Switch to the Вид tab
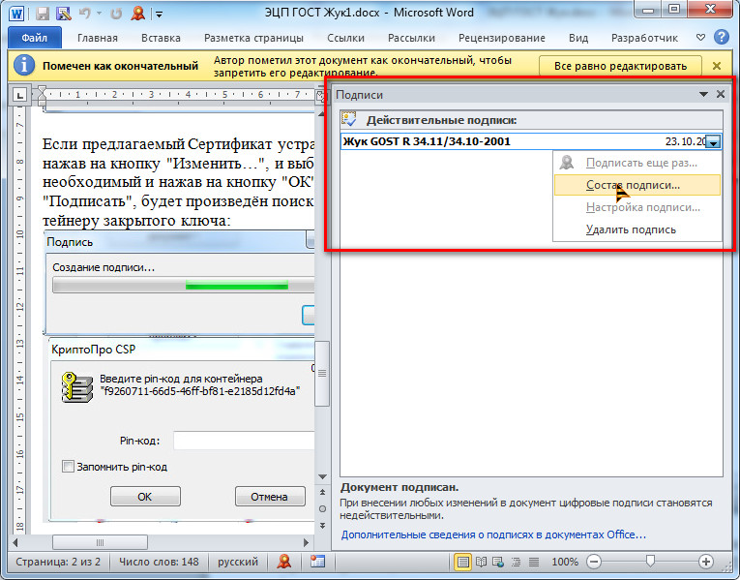740x580 pixels. (x=578, y=38)
